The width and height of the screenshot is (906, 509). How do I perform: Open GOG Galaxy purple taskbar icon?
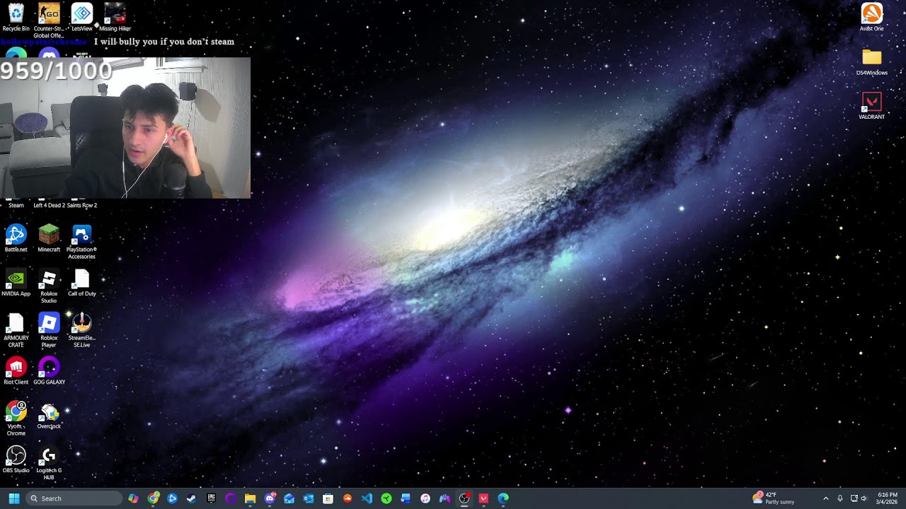[230, 498]
